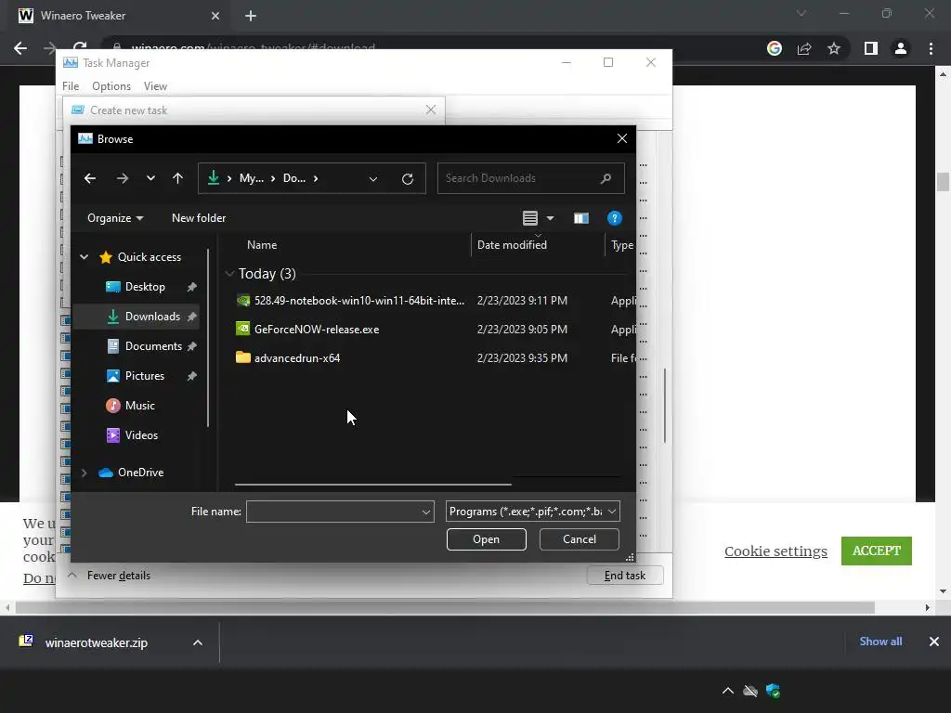Open Pictures in the navigation pane
The image size is (951, 713).
coord(144,376)
